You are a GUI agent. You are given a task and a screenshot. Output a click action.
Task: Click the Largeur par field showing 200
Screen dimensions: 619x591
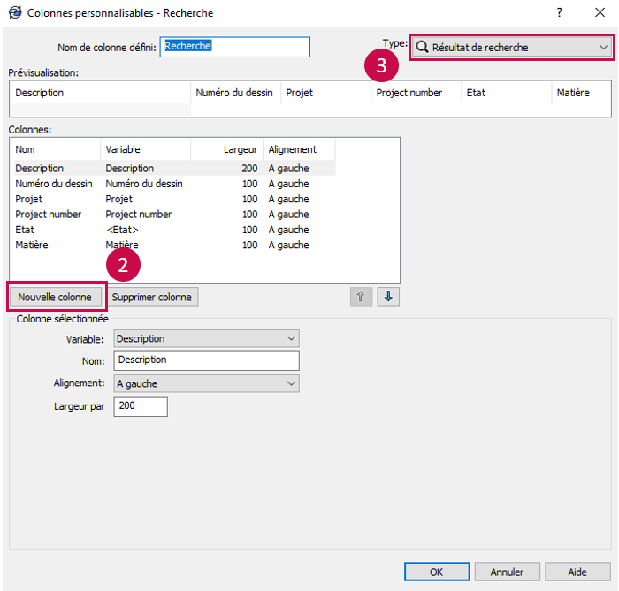click(x=141, y=406)
